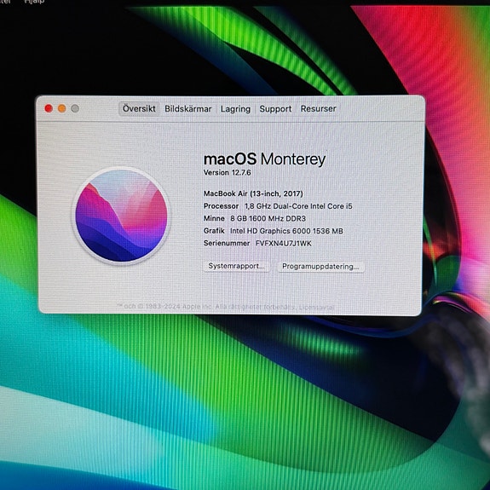Click the greyed-out zoom window button

[75, 108]
